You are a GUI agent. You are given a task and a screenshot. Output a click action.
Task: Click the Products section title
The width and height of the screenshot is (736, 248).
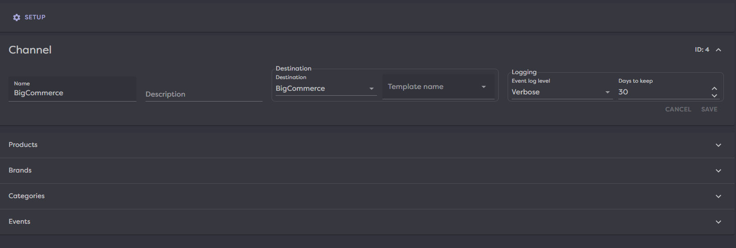coord(23,145)
